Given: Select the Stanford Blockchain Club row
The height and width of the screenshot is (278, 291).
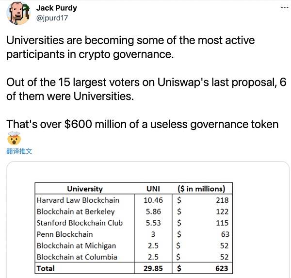Looking at the screenshot, I should [134, 223].
